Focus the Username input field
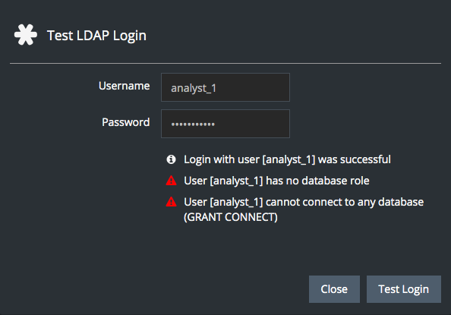The height and width of the screenshot is (315, 451). pyautogui.click(x=225, y=87)
